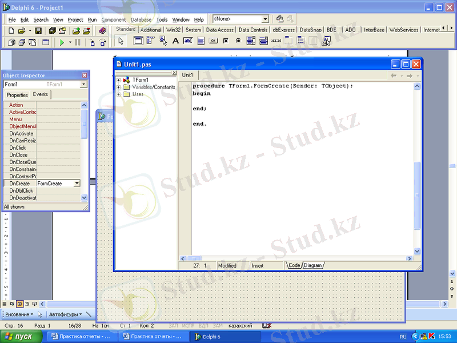
Task: Open Object Inspector Form1 object selector
Action: tap(83, 84)
